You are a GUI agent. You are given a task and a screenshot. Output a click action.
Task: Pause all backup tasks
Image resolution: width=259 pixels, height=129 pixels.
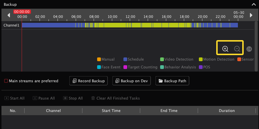44,98
